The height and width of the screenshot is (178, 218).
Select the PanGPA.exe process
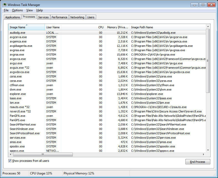[x=107, y=116]
